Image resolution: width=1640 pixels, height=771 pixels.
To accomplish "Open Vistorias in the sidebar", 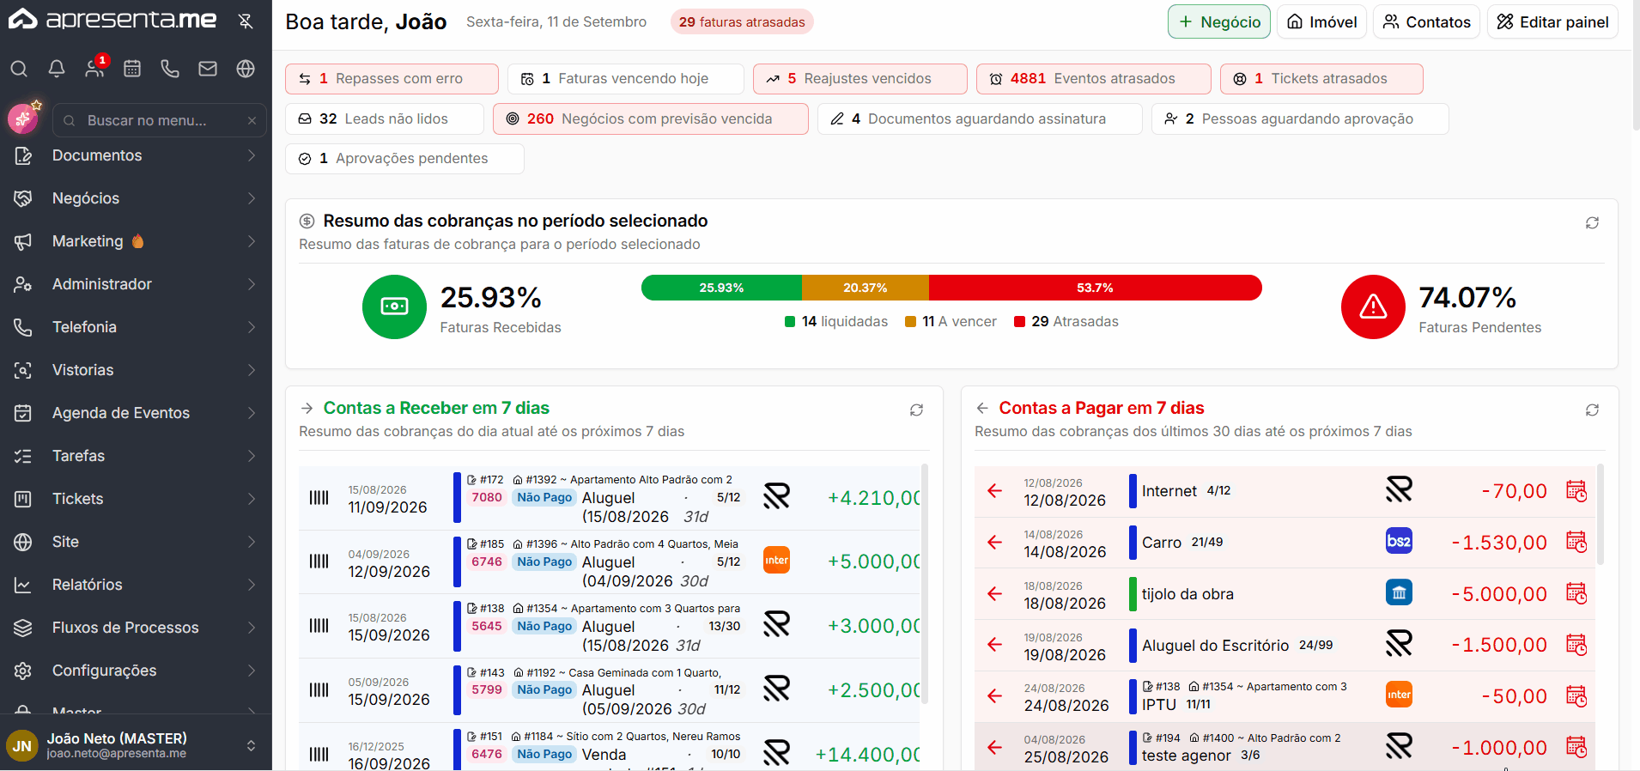I will click(136, 370).
